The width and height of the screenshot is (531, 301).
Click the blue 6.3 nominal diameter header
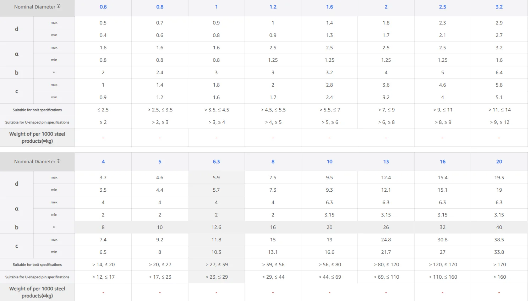216,162
